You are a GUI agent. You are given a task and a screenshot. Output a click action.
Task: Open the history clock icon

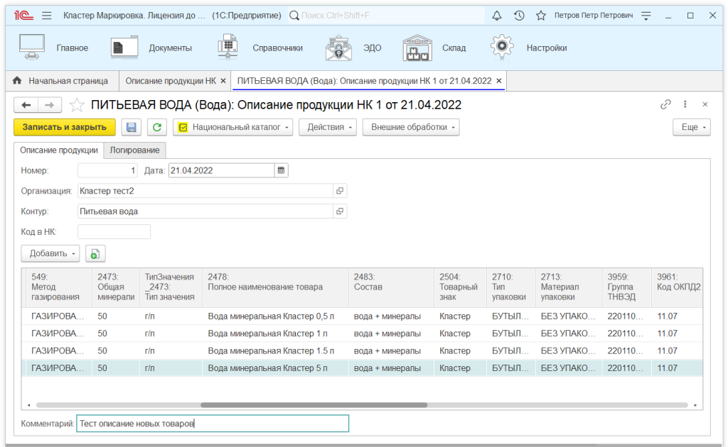(x=519, y=16)
